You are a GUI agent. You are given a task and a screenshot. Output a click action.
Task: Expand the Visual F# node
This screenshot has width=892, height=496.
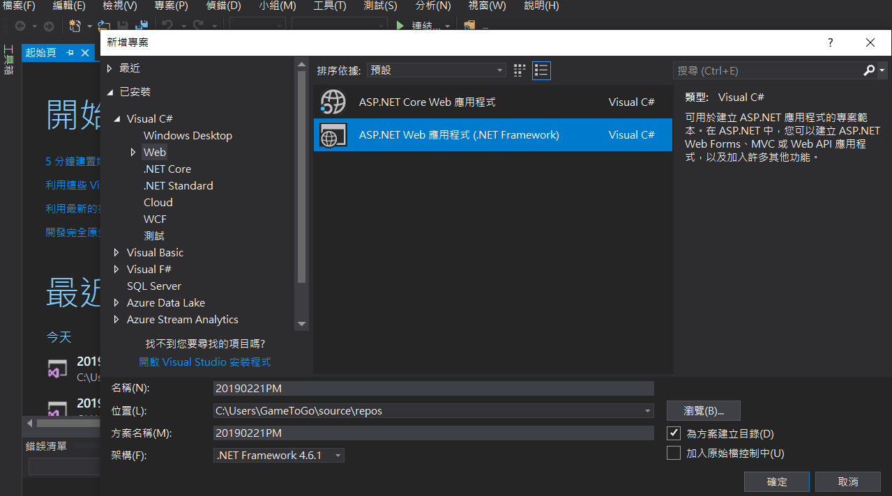(117, 269)
